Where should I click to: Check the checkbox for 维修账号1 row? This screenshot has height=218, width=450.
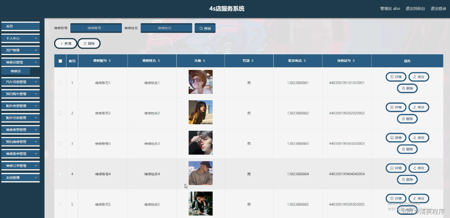(x=60, y=83)
